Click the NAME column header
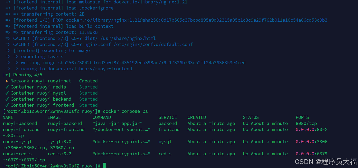 (x=8, y=117)
